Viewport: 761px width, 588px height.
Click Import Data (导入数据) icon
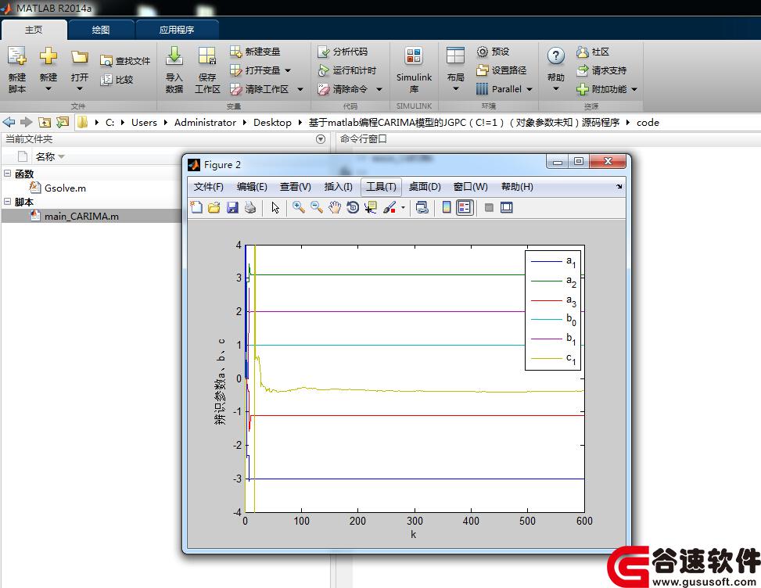click(x=174, y=56)
